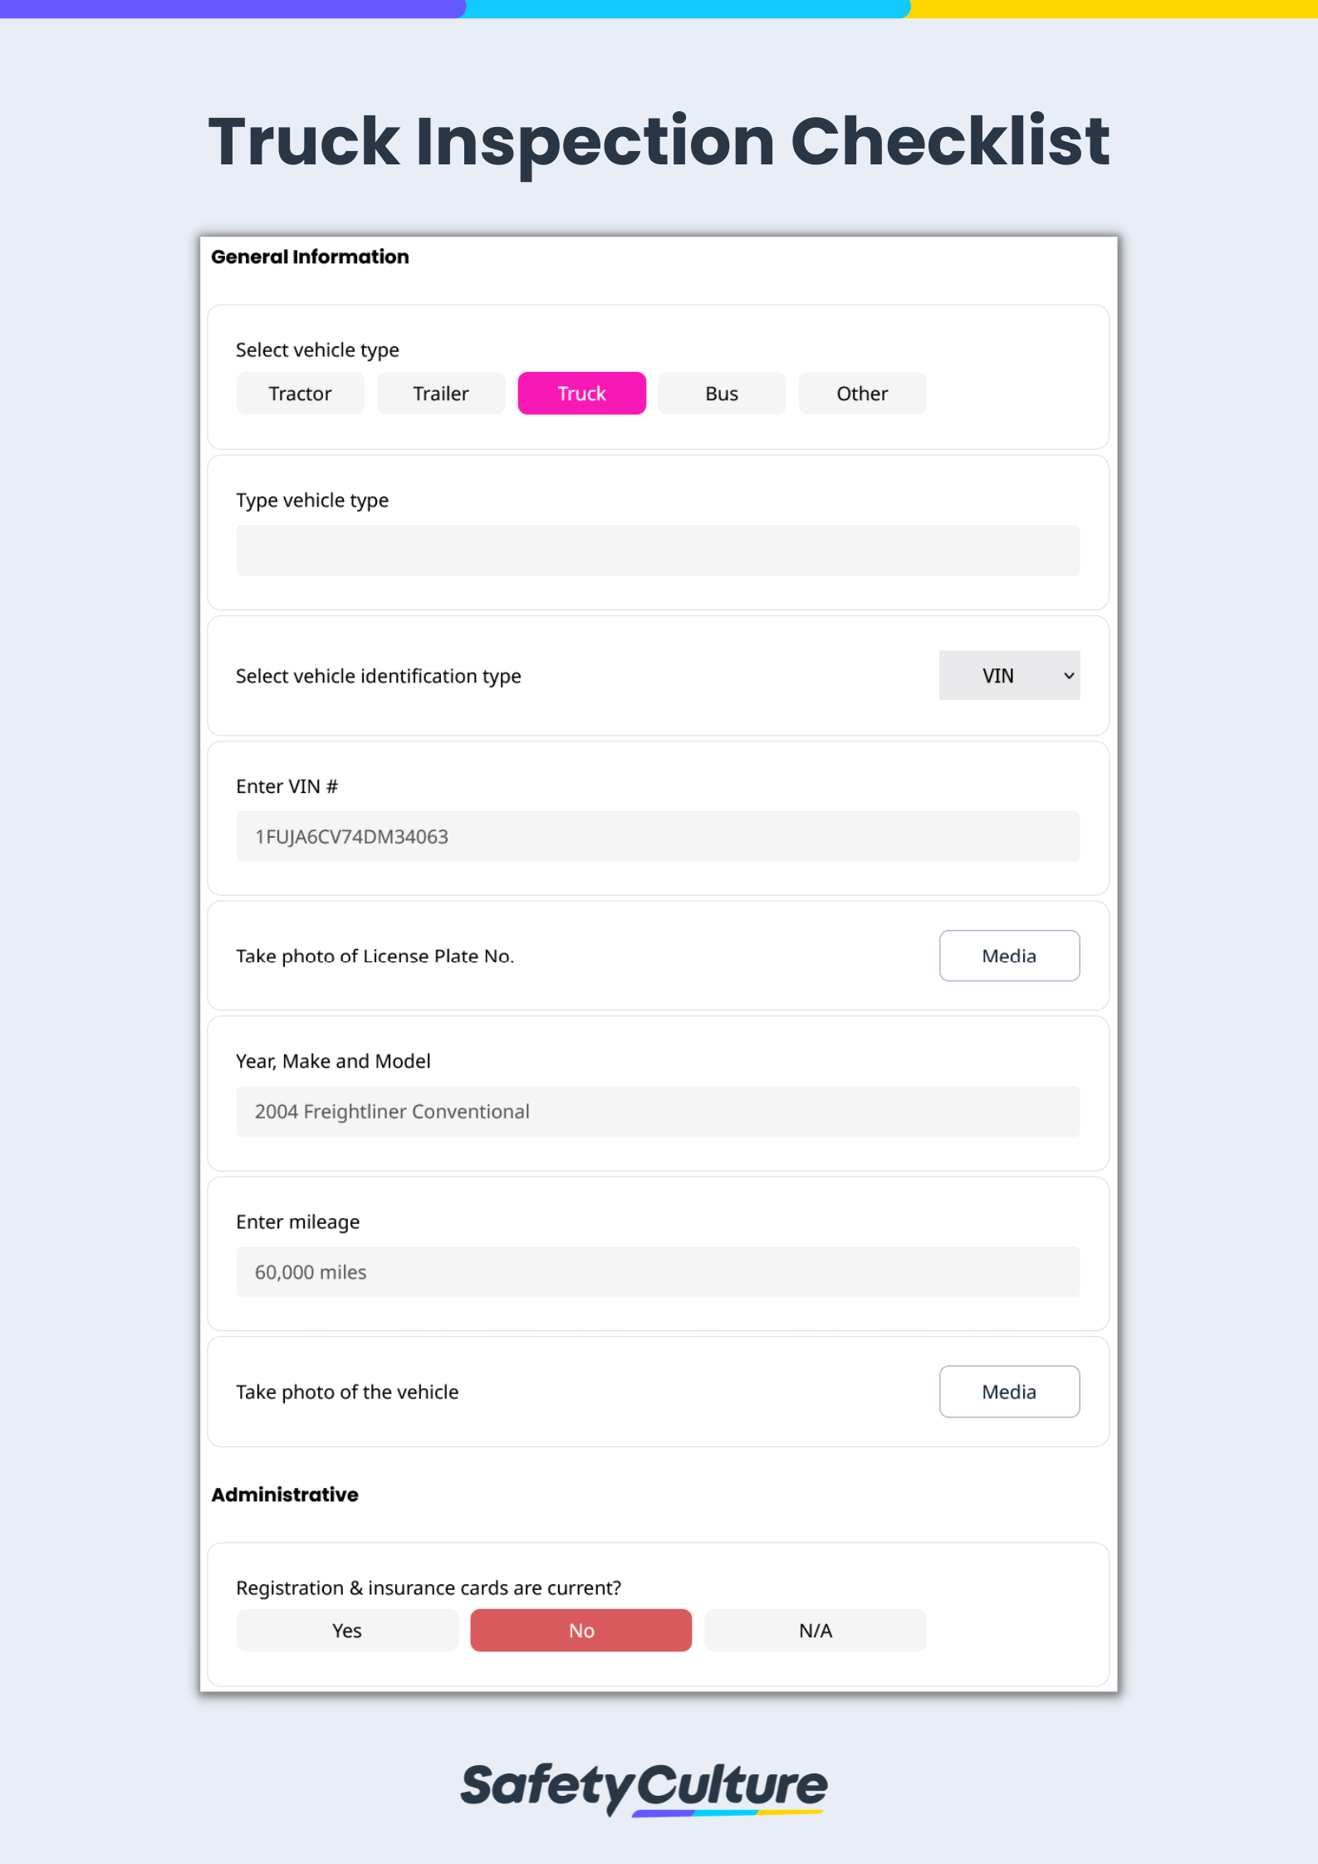This screenshot has height=1864, width=1318.
Task: Expand the dropdown chevron next to VIN
Action: [1069, 676]
